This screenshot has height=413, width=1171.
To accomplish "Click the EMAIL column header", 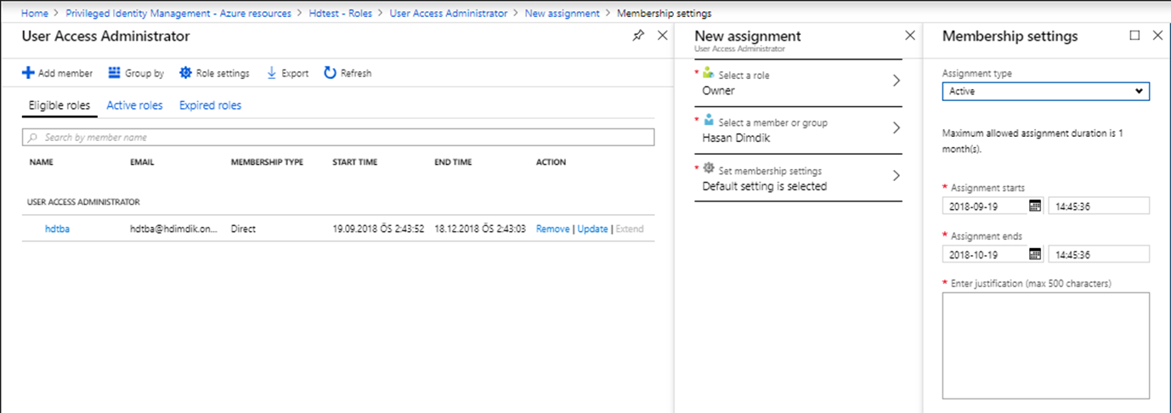I will click(142, 162).
